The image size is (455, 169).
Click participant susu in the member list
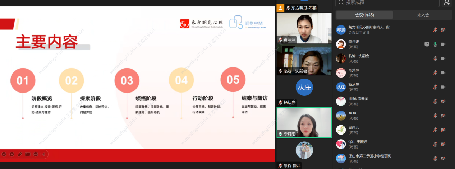click(352, 116)
